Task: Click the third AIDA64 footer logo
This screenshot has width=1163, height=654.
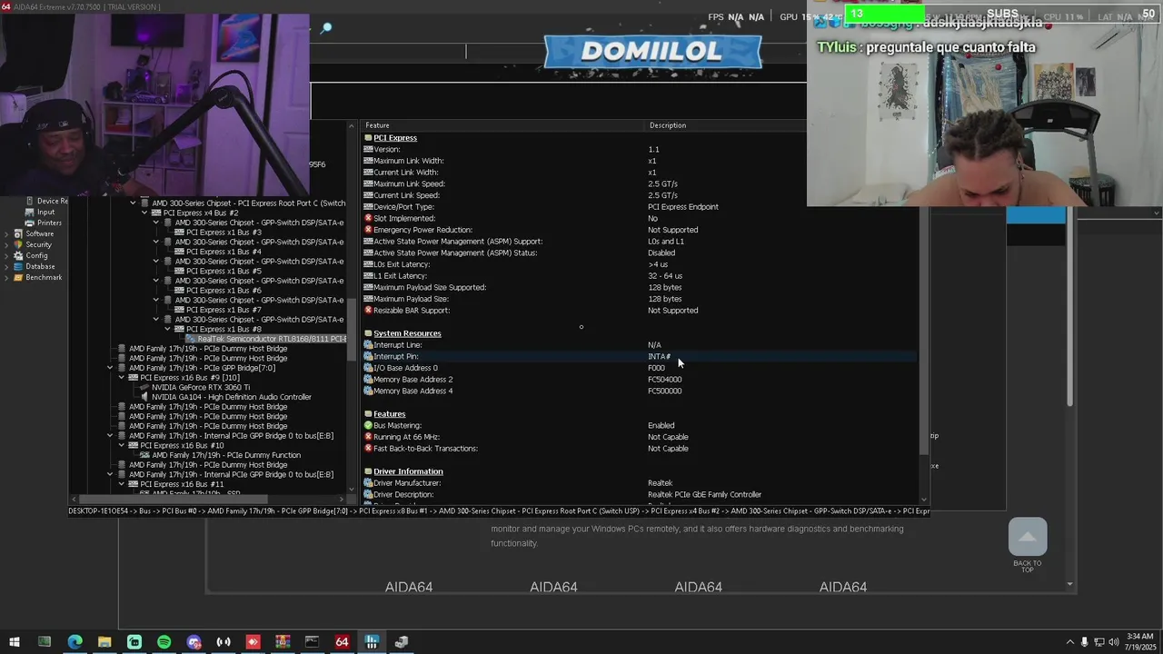Action: [698, 587]
